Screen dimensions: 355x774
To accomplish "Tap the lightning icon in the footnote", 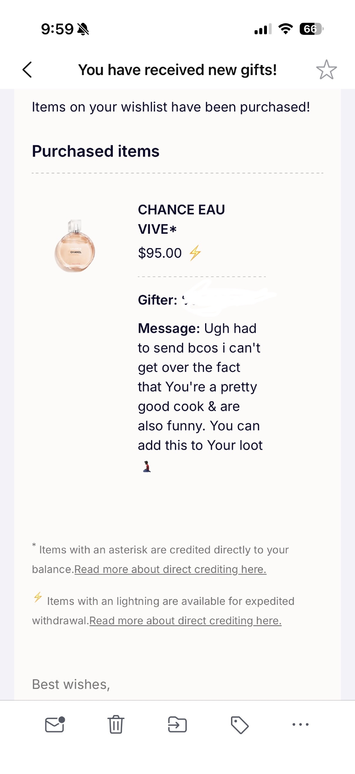I will coord(38,597).
